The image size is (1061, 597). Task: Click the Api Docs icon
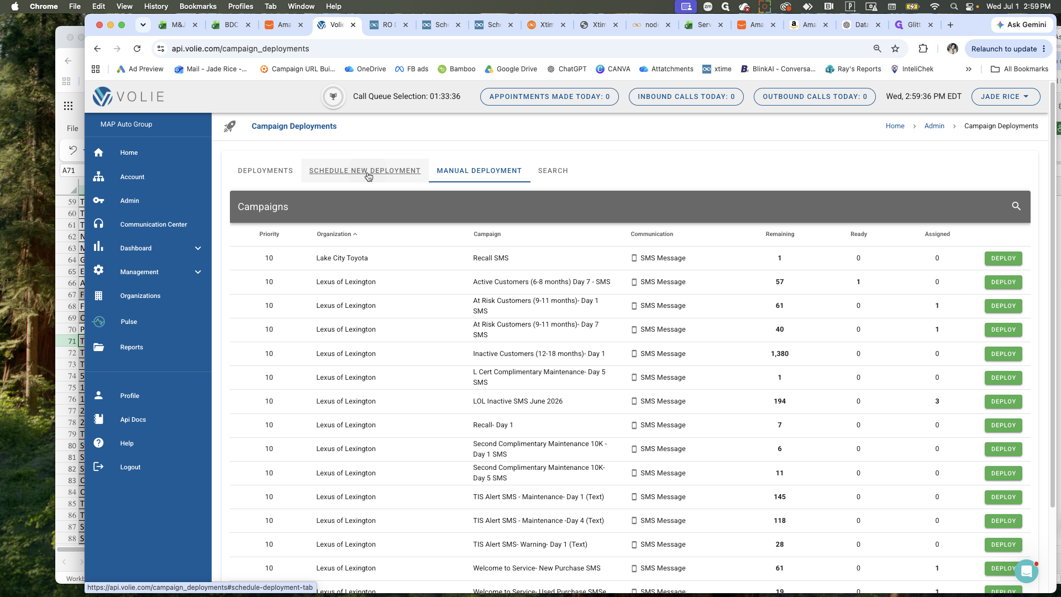(x=98, y=419)
